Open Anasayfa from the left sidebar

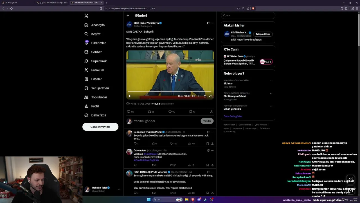(x=94, y=25)
